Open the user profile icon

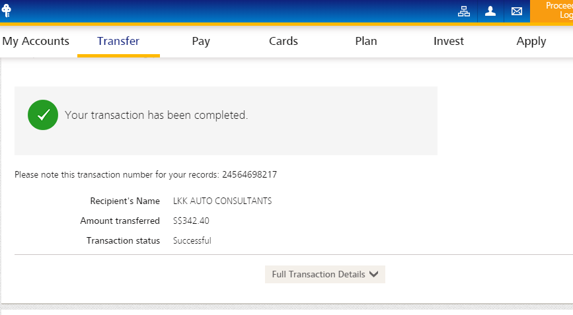pos(490,11)
